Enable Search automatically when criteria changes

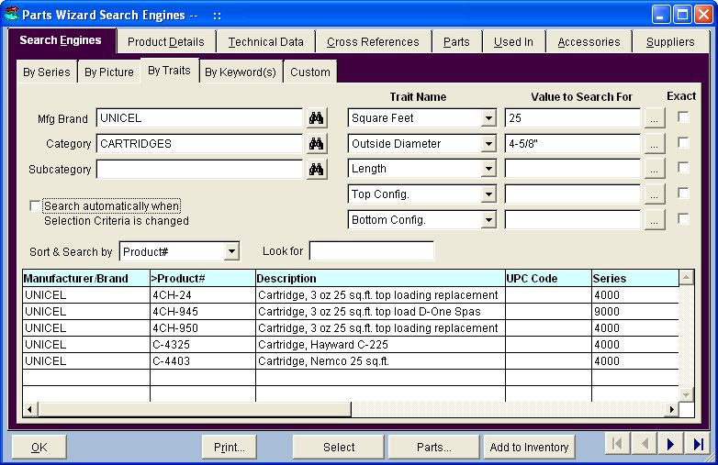(x=35, y=205)
